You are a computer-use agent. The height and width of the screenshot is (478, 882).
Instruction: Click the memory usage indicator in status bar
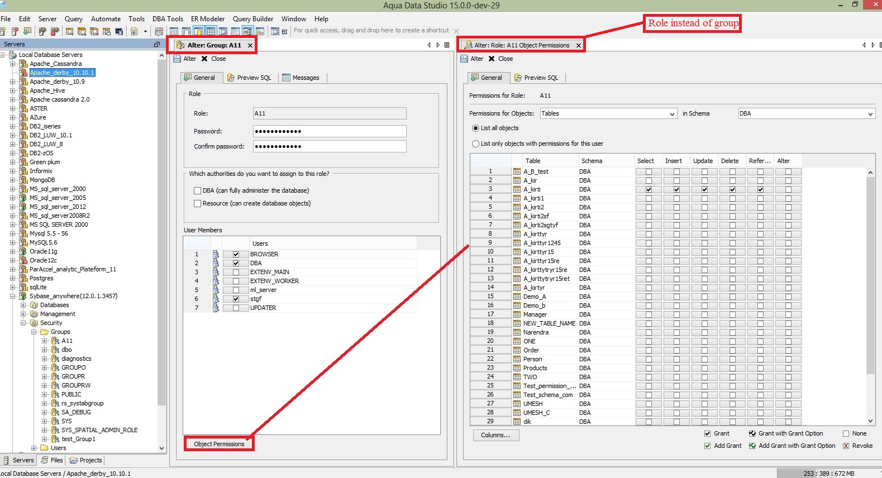[x=829, y=474]
